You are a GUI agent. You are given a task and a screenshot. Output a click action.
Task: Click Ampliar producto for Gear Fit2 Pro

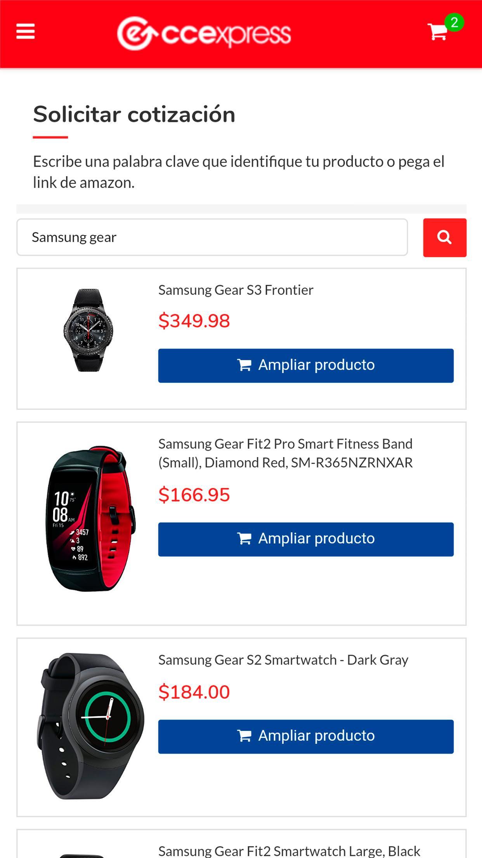306,539
